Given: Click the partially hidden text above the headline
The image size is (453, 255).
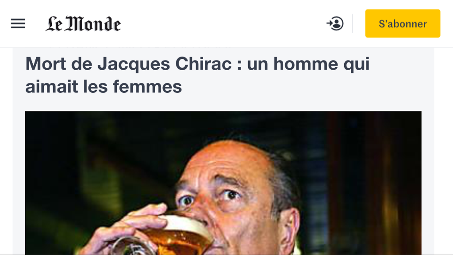Looking at the screenshot, I should [x=138, y=46].
